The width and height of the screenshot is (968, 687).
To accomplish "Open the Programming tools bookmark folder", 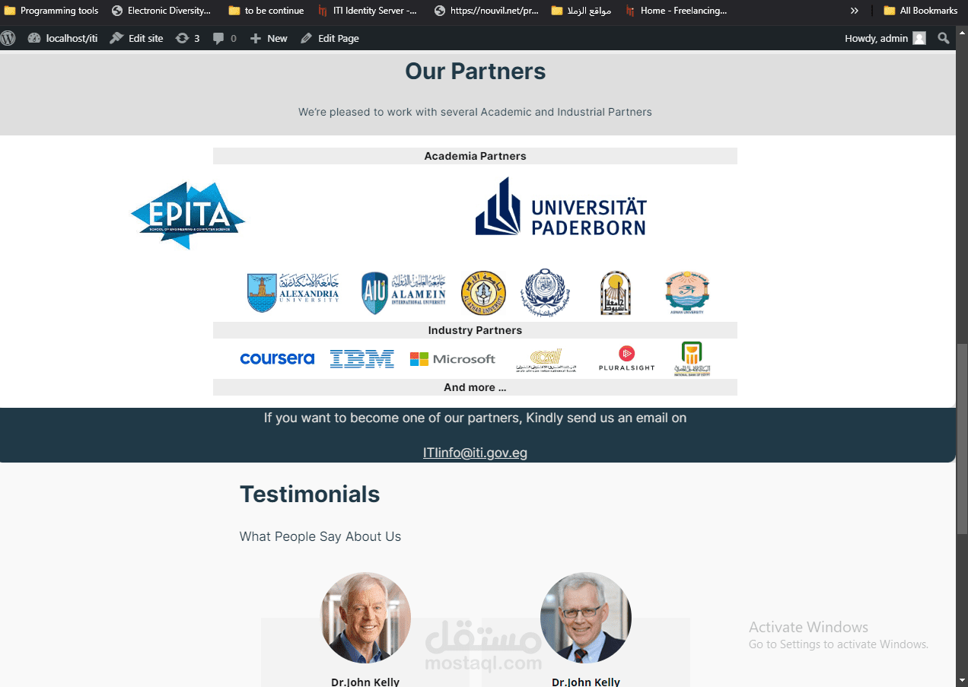I will point(53,11).
